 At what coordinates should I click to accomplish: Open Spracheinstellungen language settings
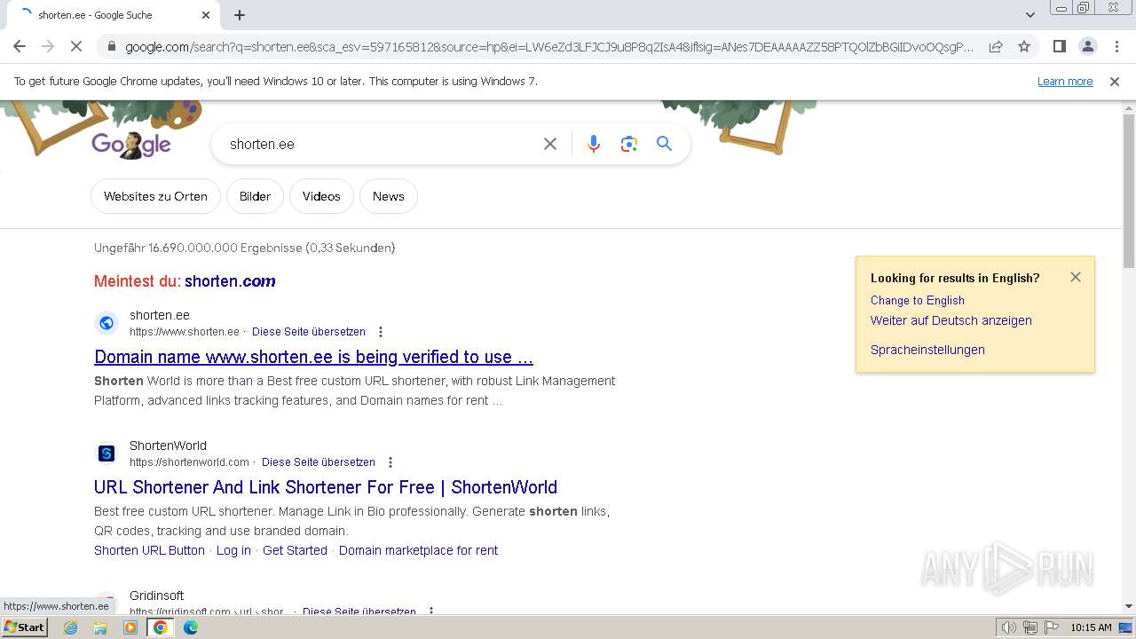click(x=927, y=350)
